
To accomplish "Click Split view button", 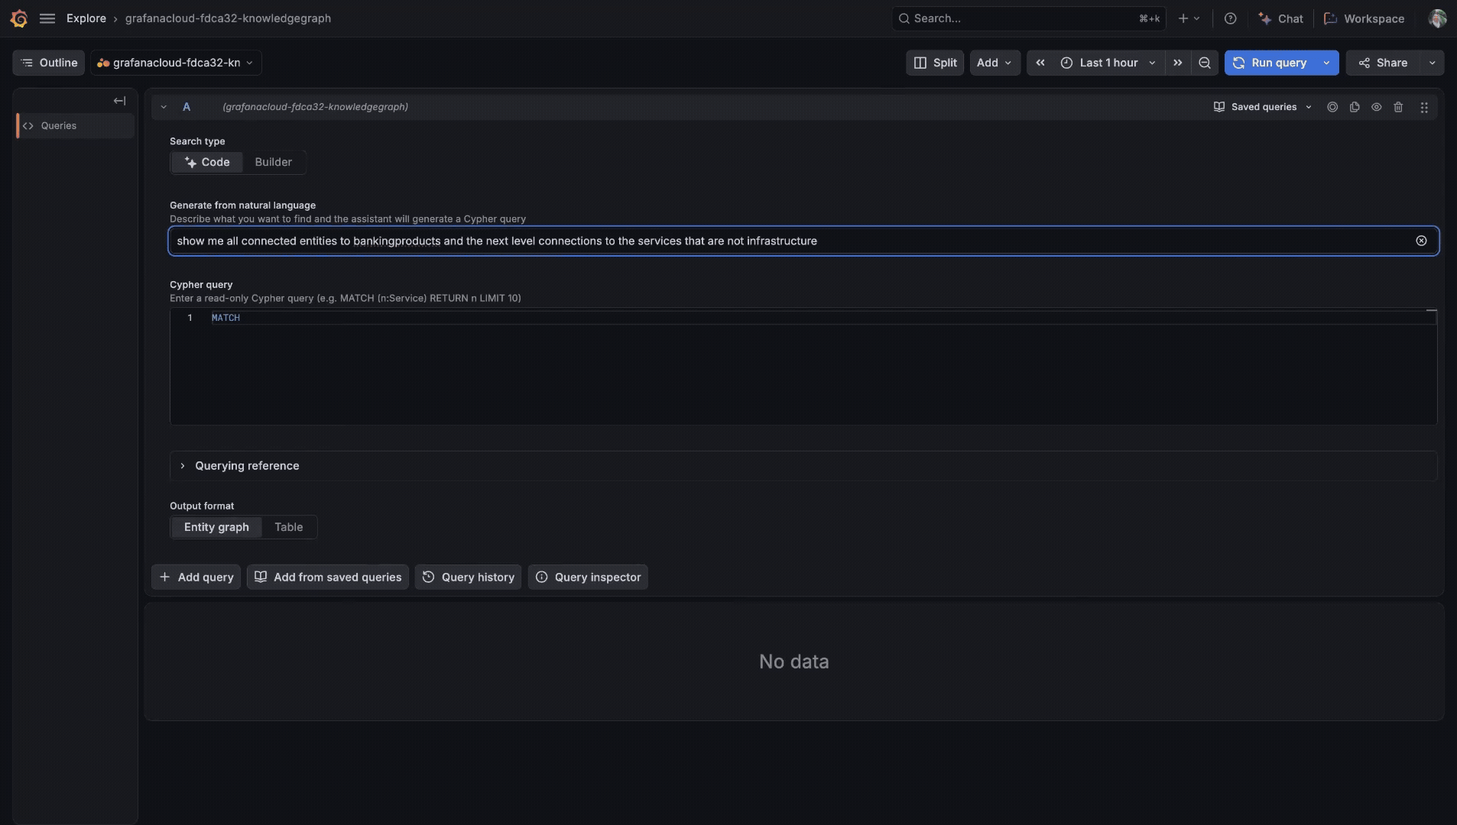I will 935,63.
